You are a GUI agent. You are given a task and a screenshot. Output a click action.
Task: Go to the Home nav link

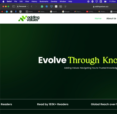point(98,18)
